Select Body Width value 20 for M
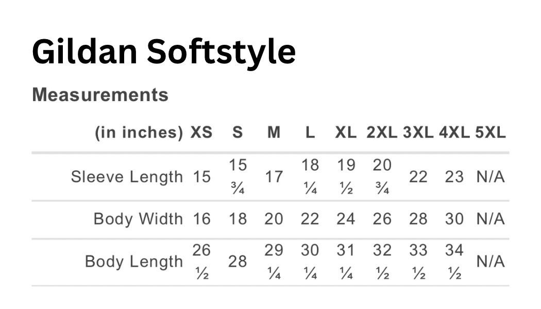 tap(274, 219)
